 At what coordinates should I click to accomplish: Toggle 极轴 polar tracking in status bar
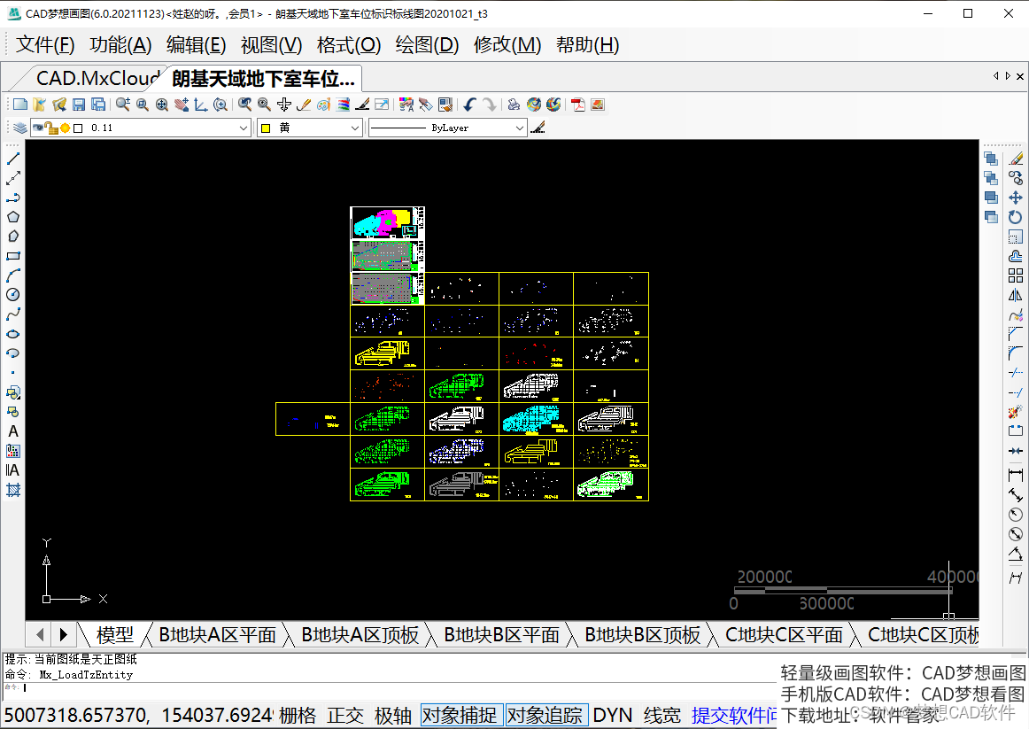click(393, 715)
